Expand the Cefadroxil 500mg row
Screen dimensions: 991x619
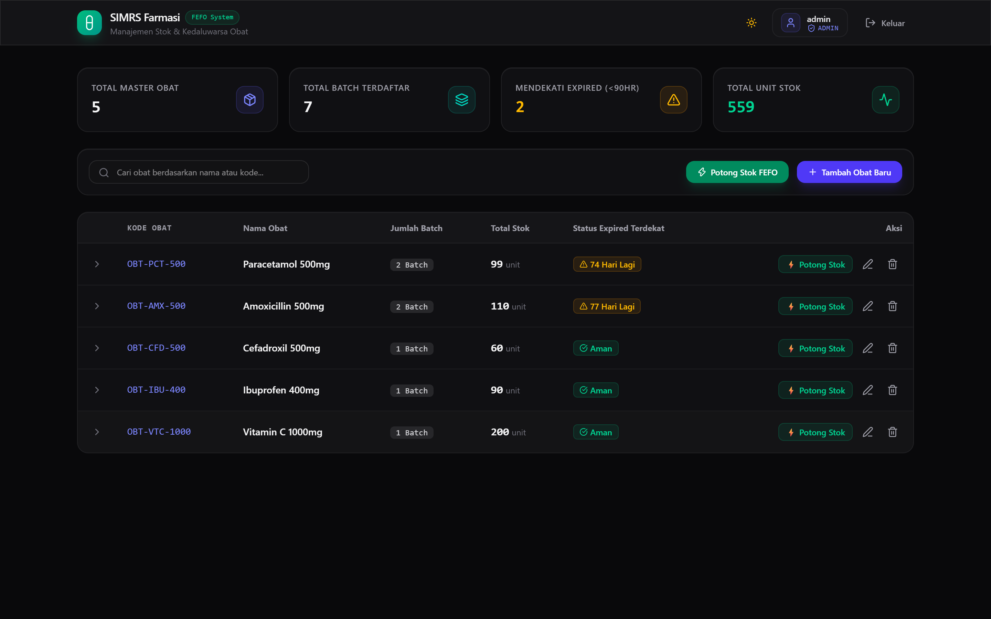[97, 348]
